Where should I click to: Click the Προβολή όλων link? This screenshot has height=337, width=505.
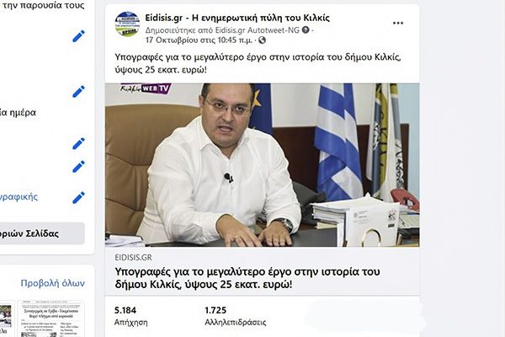coord(52,283)
